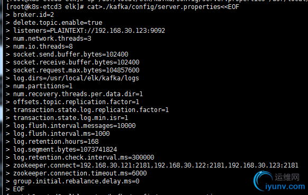The height and width of the screenshot is (195, 308).
Task: Click the log.dirs path line
Action: pyautogui.click(x=76, y=78)
